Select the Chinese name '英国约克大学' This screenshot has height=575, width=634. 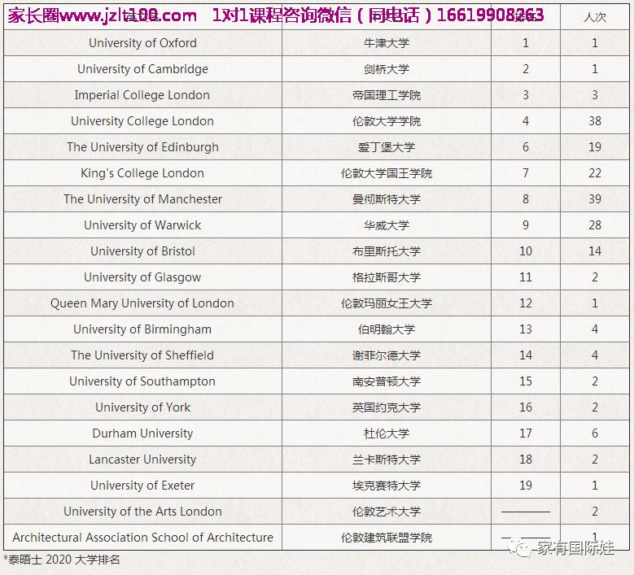coord(387,407)
